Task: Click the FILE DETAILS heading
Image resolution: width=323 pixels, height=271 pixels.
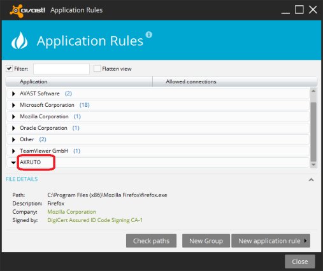Action: 22,179
